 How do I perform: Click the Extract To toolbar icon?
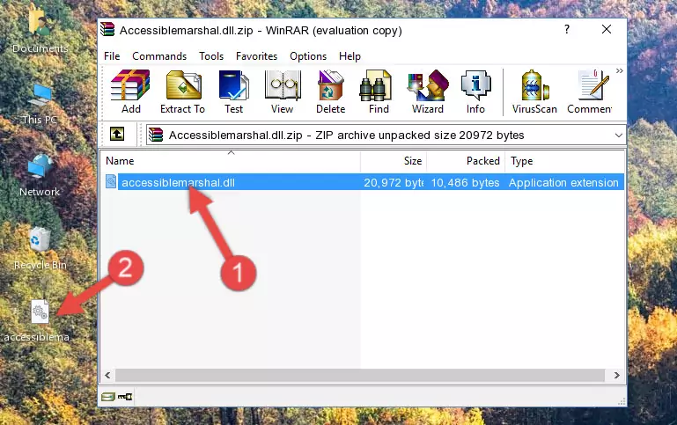coord(182,92)
